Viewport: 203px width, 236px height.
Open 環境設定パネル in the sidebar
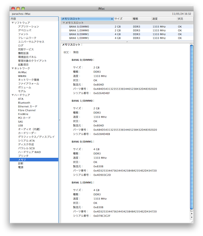point(27,57)
